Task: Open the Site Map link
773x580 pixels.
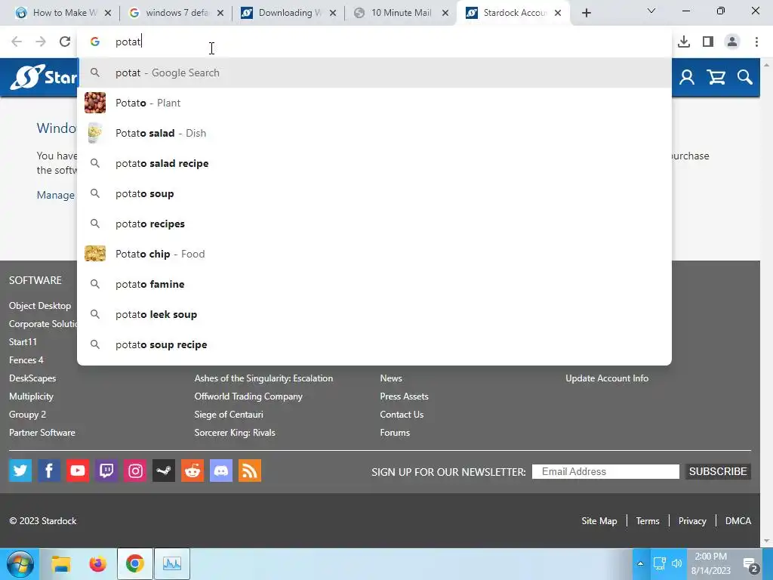Action: (599, 521)
